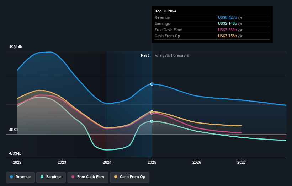The height and width of the screenshot is (186, 292).
Task: Click the orange Cash From Op data point at 2025
Action: 152,112
